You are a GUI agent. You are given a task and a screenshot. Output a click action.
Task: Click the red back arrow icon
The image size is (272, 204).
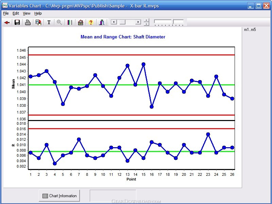[7, 22]
